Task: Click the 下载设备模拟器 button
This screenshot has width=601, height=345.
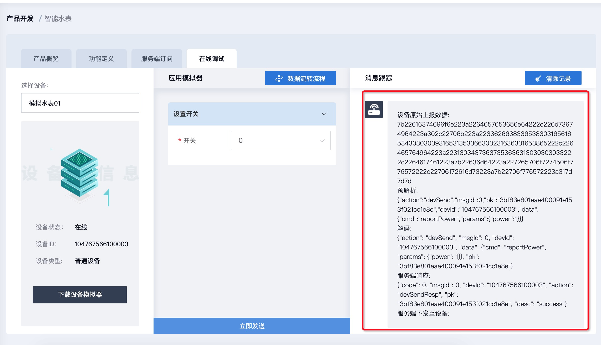Action: tap(80, 294)
